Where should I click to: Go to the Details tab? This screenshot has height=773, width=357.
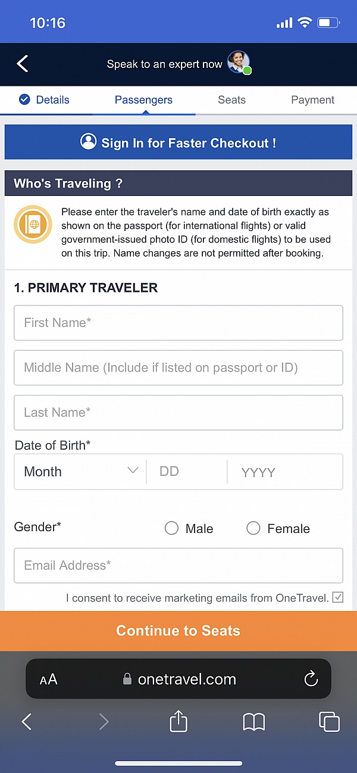point(45,100)
